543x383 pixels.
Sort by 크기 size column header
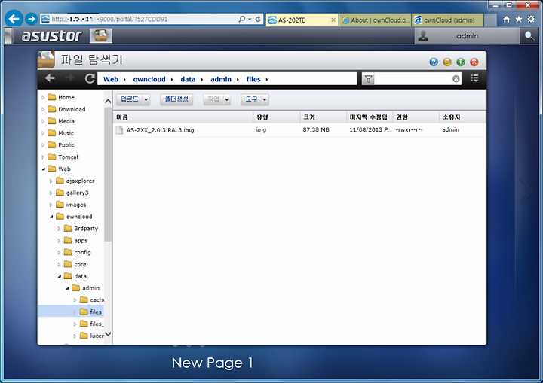pyautogui.click(x=323, y=117)
